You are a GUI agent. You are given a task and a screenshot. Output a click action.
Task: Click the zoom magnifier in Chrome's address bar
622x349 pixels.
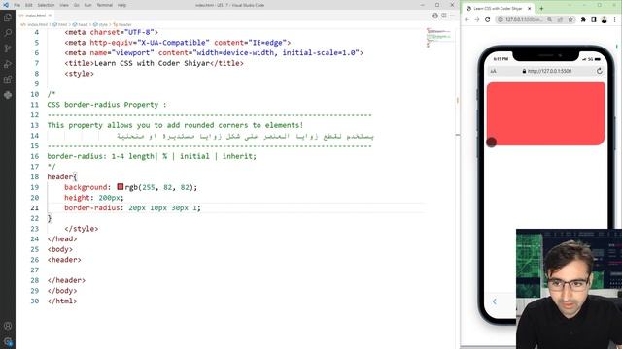click(x=550, y=19)
